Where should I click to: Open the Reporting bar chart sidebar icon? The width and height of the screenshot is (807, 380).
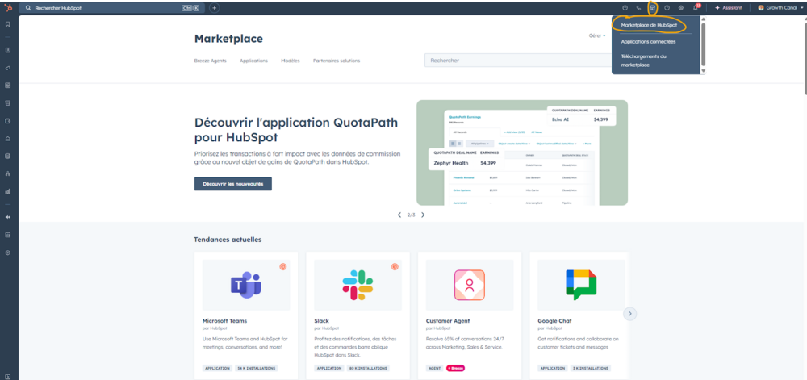click(x=8, y=190)
